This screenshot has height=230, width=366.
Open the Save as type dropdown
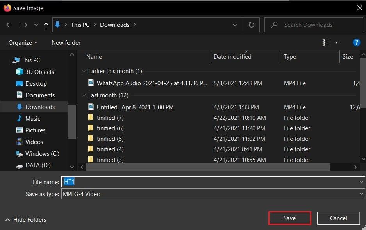click(x=213, y=194)
